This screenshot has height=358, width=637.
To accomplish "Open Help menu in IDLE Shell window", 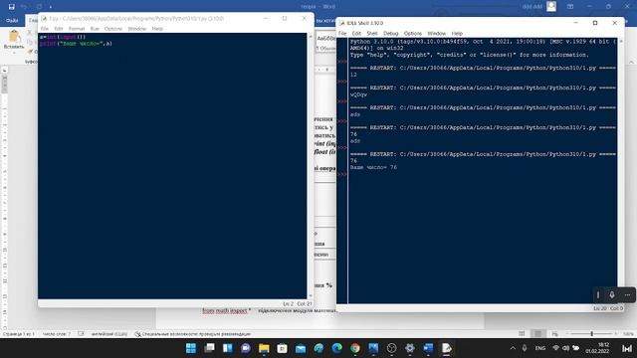I will click(457, 33).
